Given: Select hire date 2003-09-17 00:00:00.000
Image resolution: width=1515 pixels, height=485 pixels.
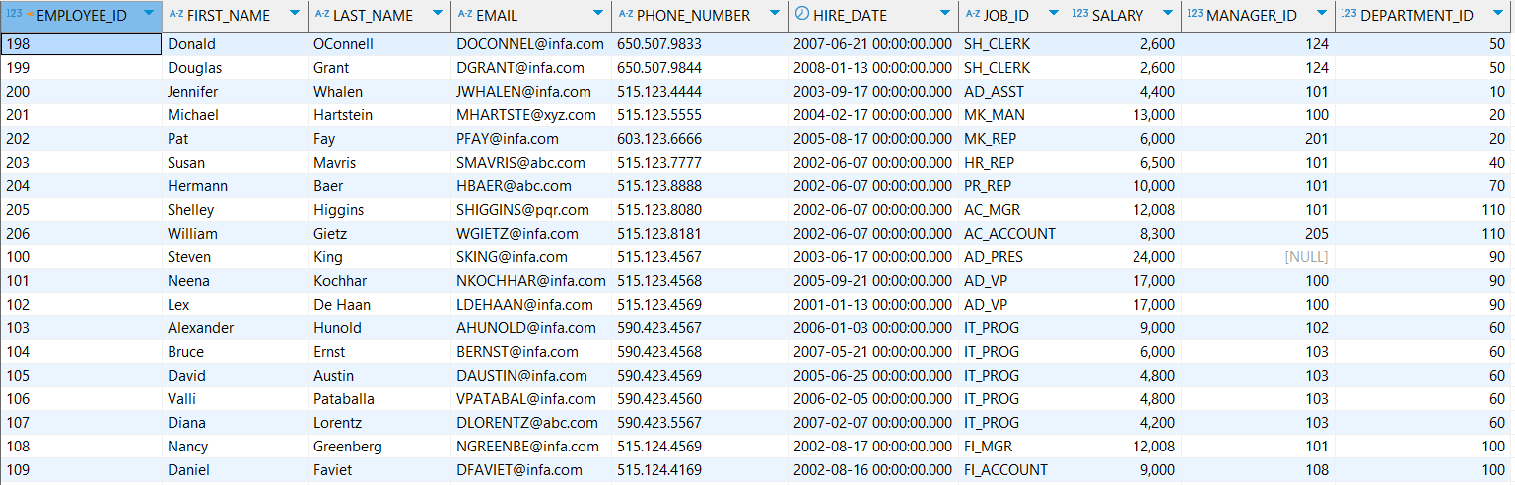Looking at the screenshot, I should pyautogui.click(x=872, y=92).
